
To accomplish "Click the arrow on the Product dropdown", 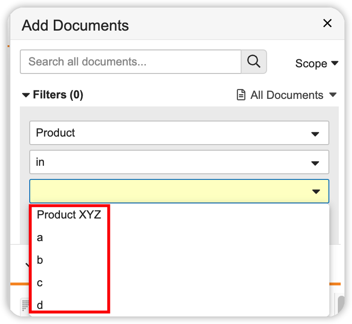I will click(x=316, y=134).
